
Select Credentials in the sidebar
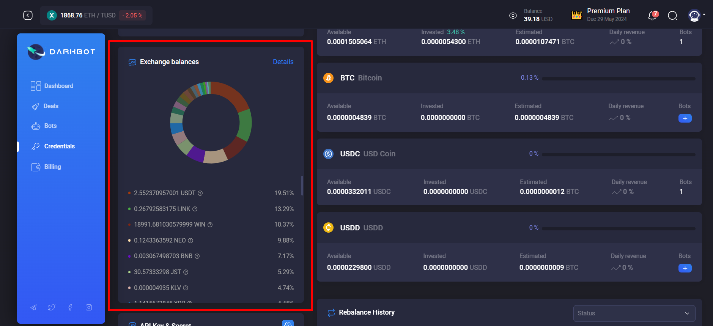tap(53, 146)
